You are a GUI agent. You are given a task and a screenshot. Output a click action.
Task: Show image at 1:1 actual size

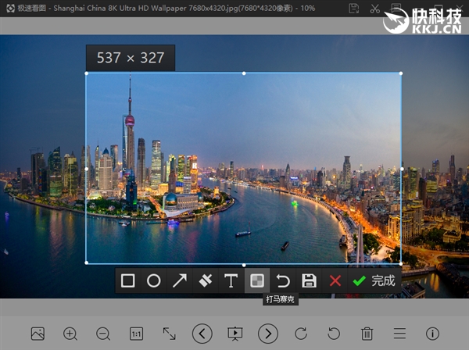[136, 334]
